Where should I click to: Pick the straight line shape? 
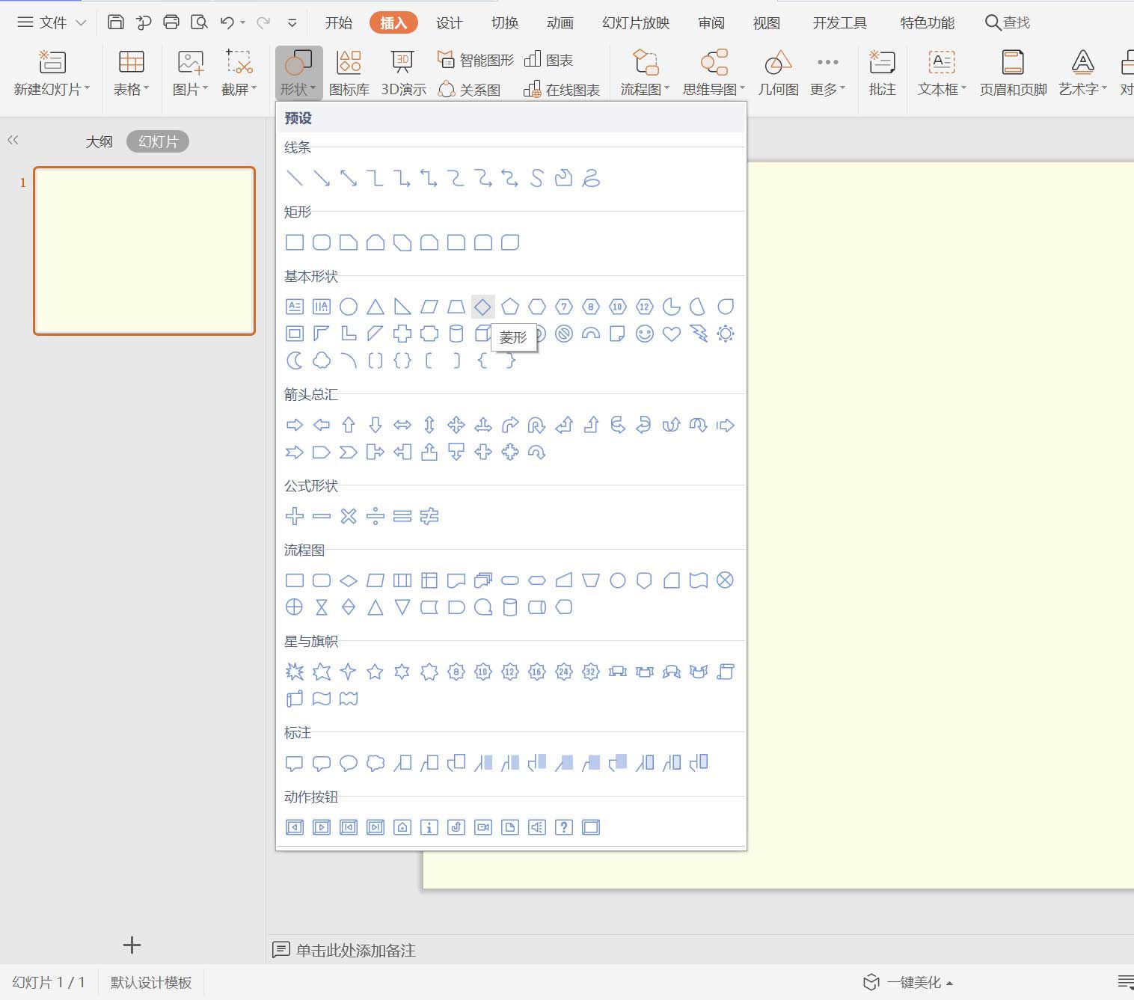295,178
